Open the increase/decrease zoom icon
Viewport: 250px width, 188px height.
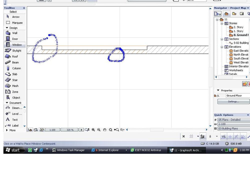87,130
